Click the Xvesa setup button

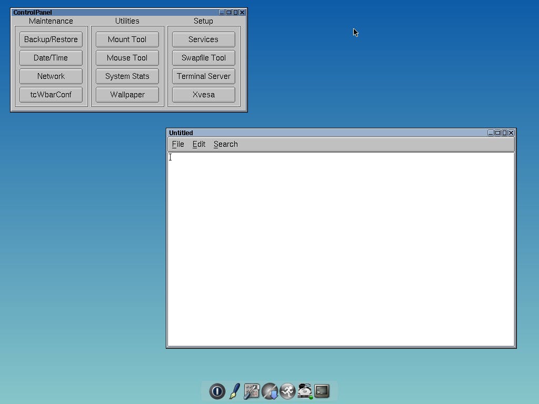click(x=204, y=95)
